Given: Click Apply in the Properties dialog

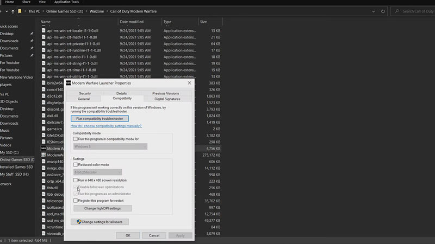Looking at the screenshot, I should click(x=181, y=235).
